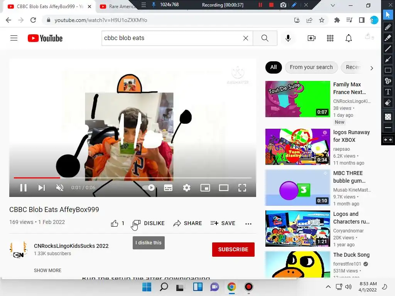Viewport: 395px width, 296px height.
Task: Share this page from the address bar
Action: tap(309, 20)
